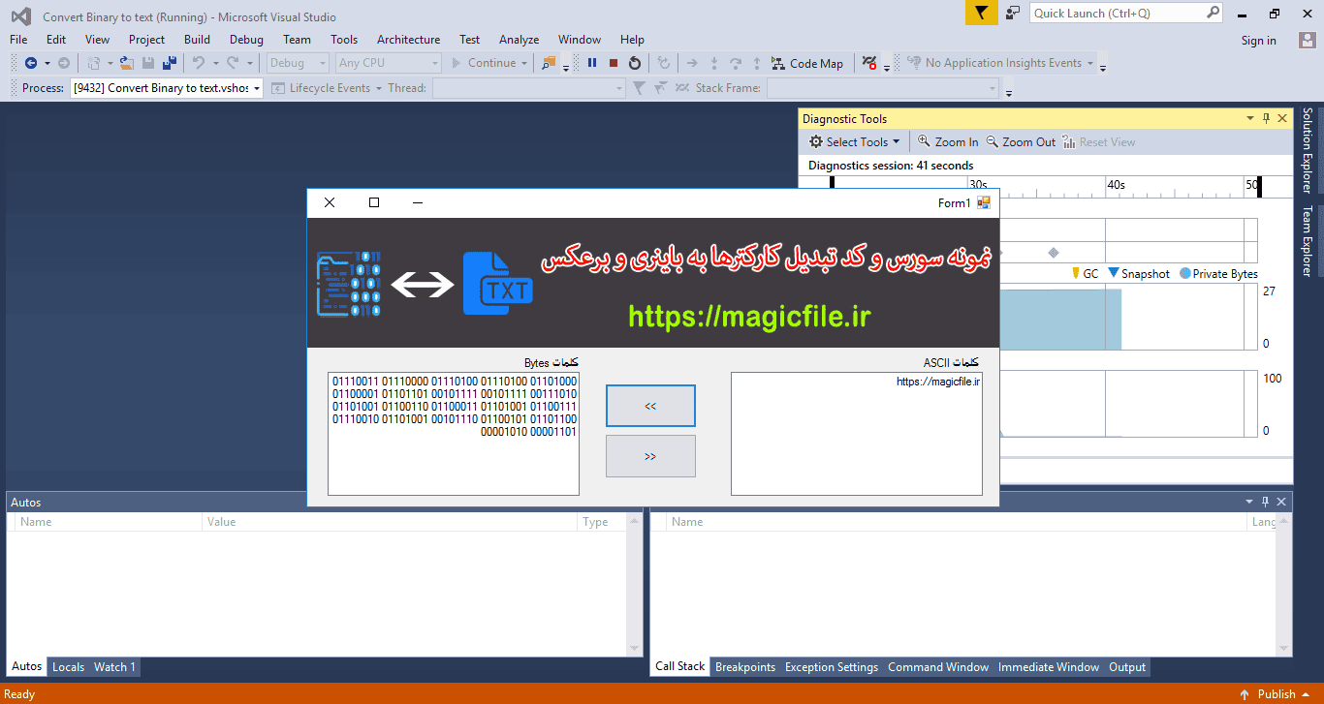
Task: Click the Name column header in Autos
Action: click(x=110, y=522)
